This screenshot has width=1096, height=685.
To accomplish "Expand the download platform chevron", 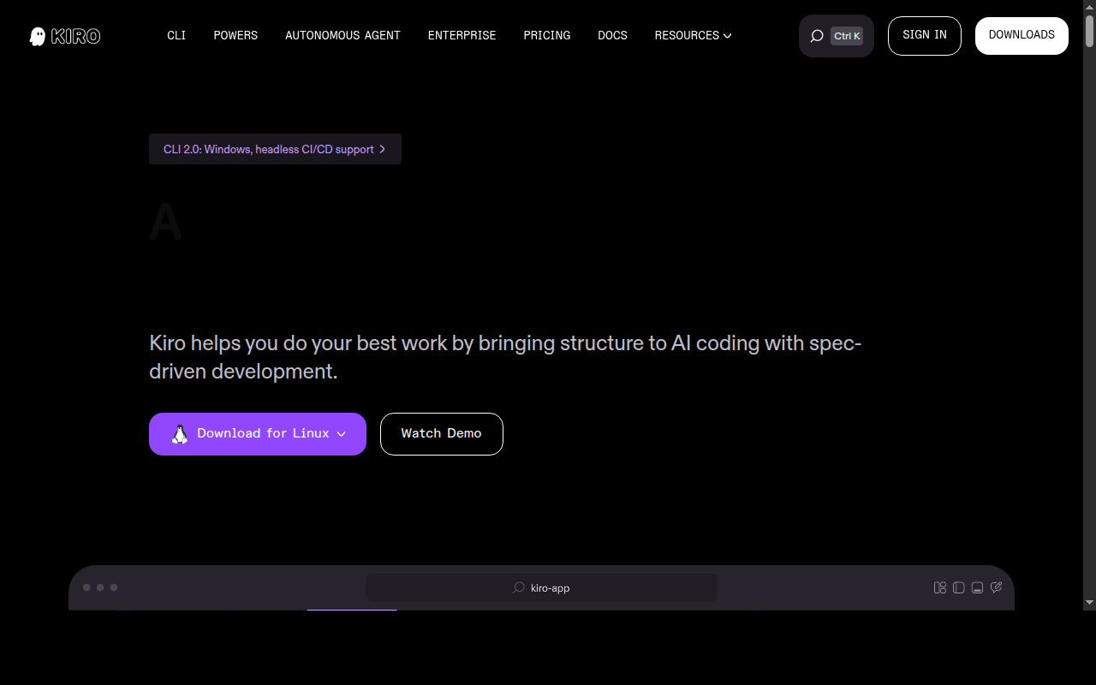I will click(341, 434).
